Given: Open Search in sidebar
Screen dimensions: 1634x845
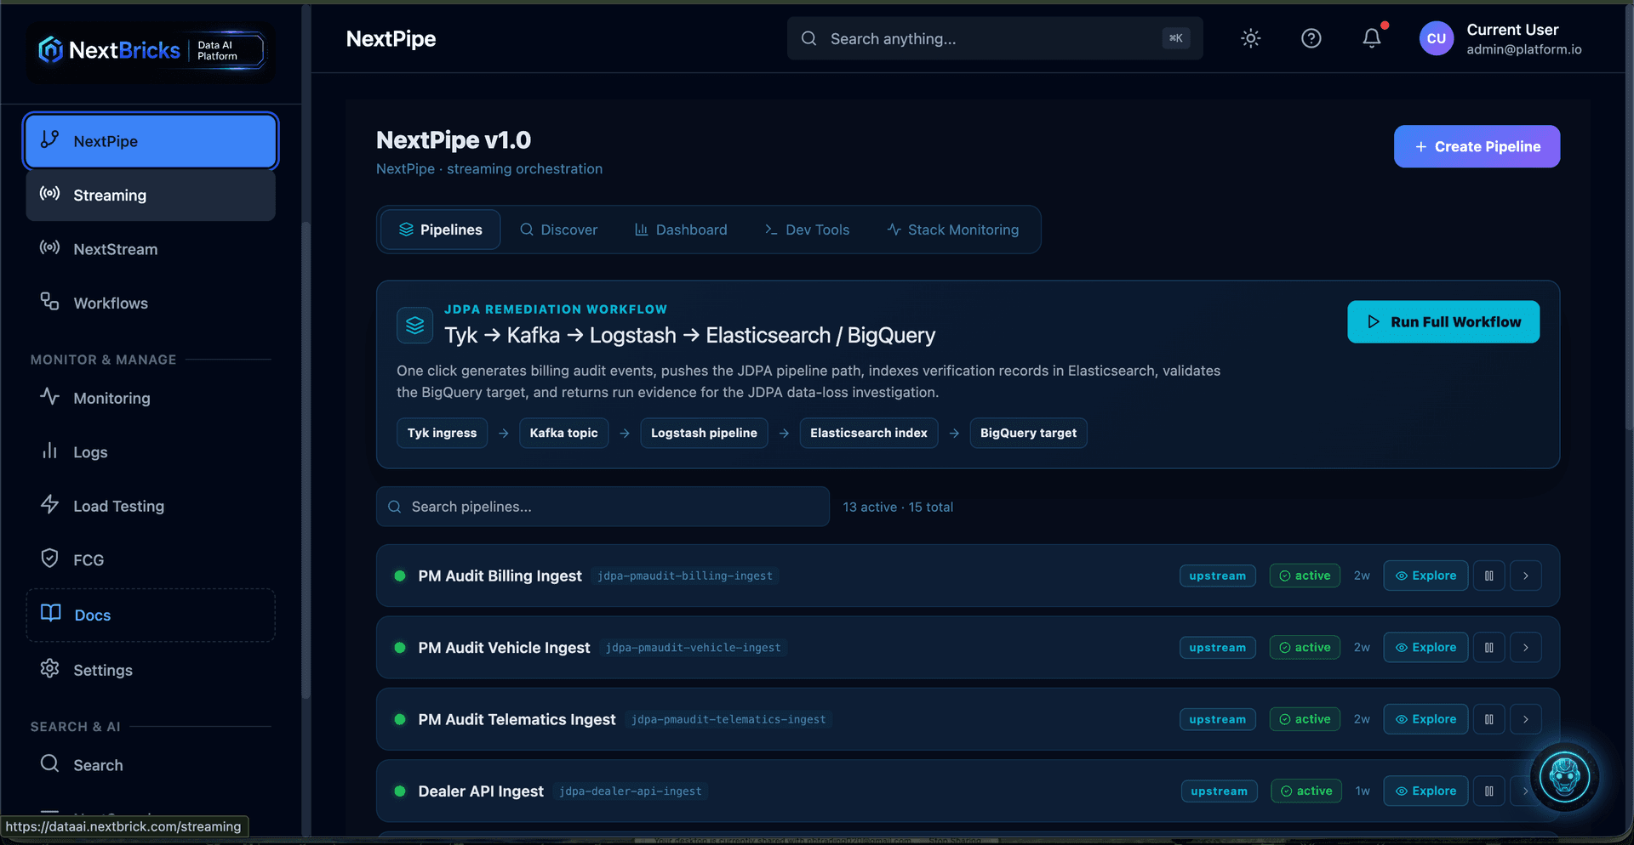Looking at the screenshot, I should pyautogui.click(x=151, y=765).
